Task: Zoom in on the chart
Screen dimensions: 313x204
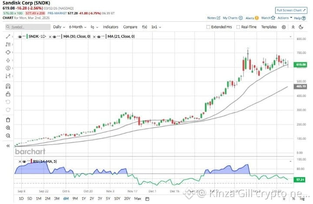Action: click(8, 128)
